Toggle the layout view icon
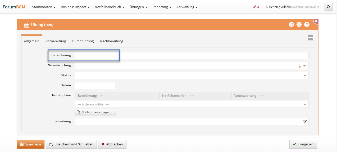Viewport: 337px width, 152px height. [311, 38]
